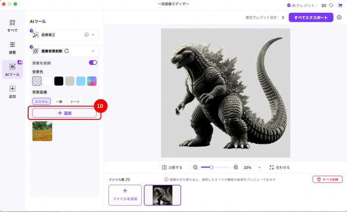Image resolution: width=347 pixels, height=212 pixels.
Task: Collapse the 画像背景削除 section
Action: point(93,51)
